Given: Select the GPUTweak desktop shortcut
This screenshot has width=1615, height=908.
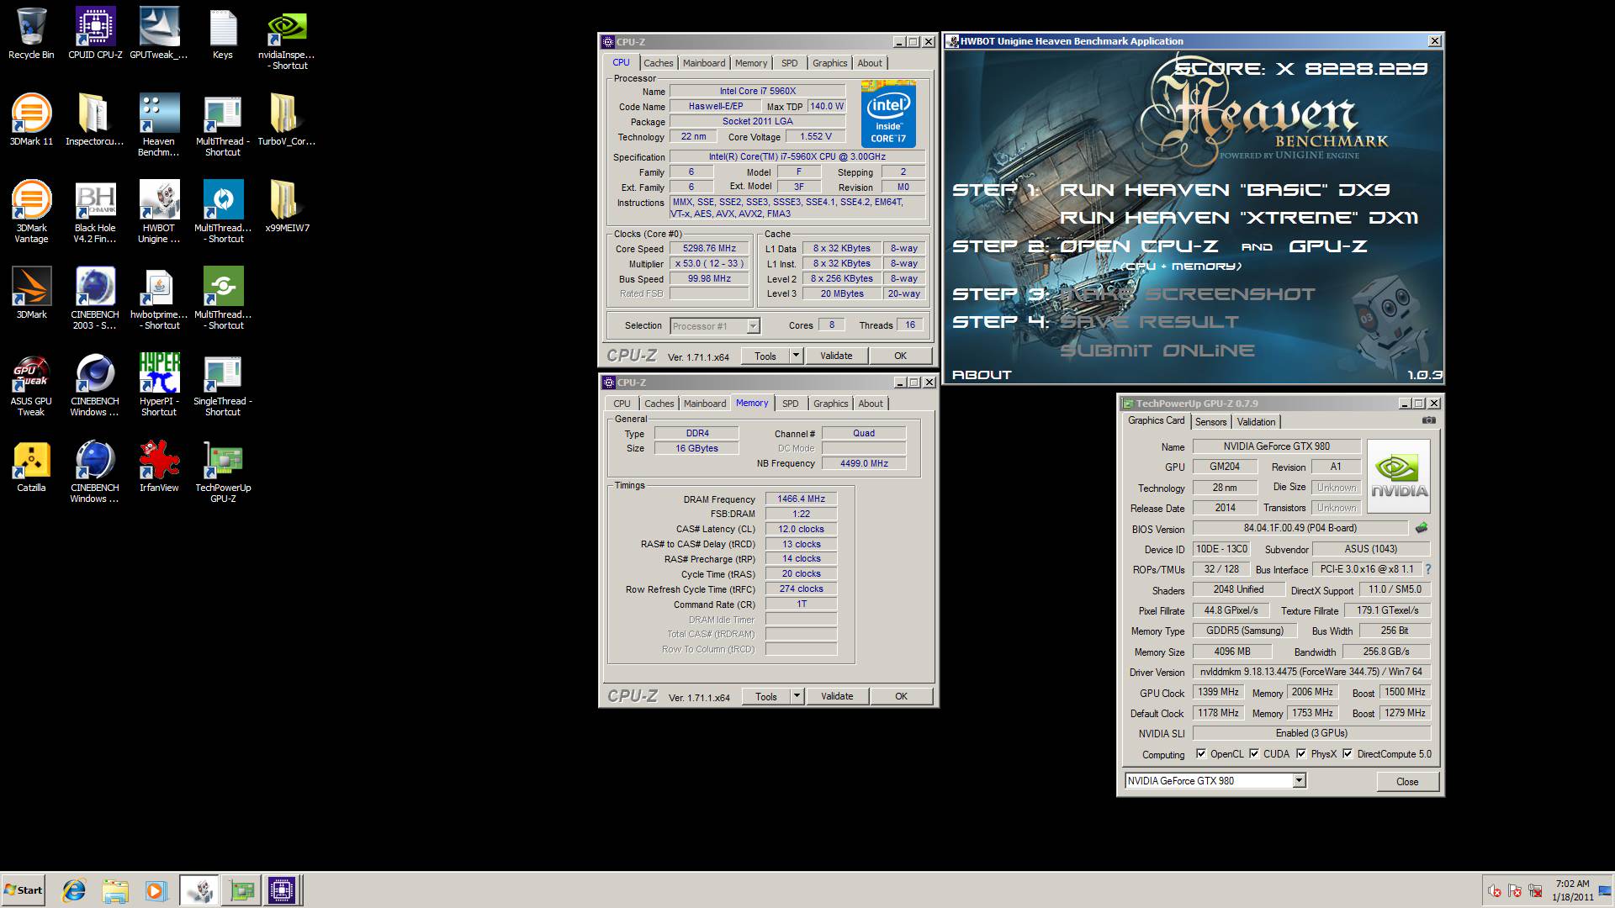Looking at the screenshot, I should pos(159,34).
